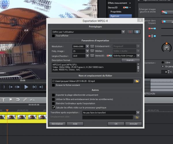Image resolution: width=173 pixels, height=144 pixels.
Task: Save the current export preset
Action: point(138,32)
